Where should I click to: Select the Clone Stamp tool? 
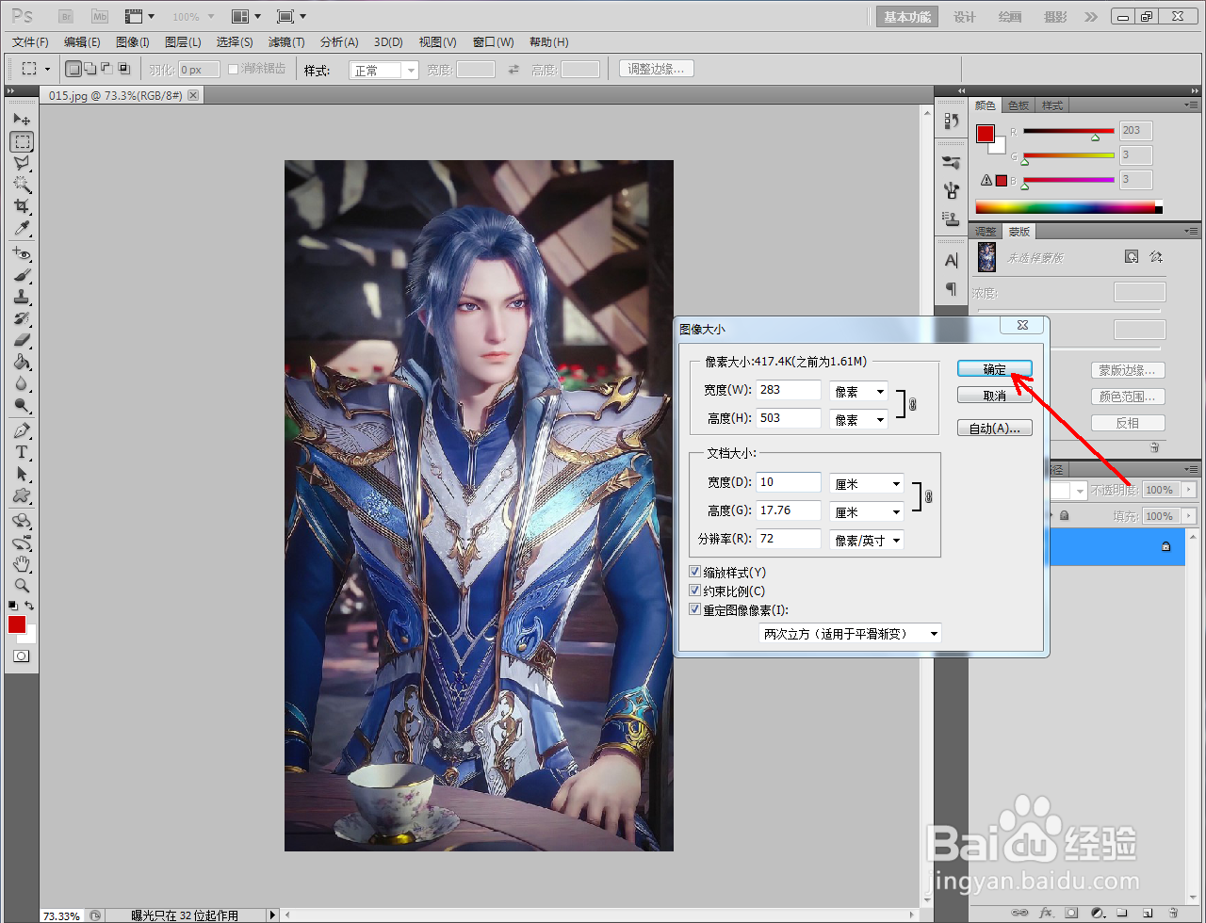tap(22, 298)
